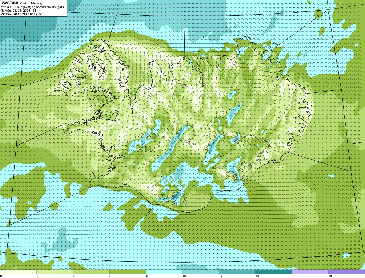The width and height of the screenshot is (365, 278).
Task: Click the color bar tick label '4'
Action: 74,276
